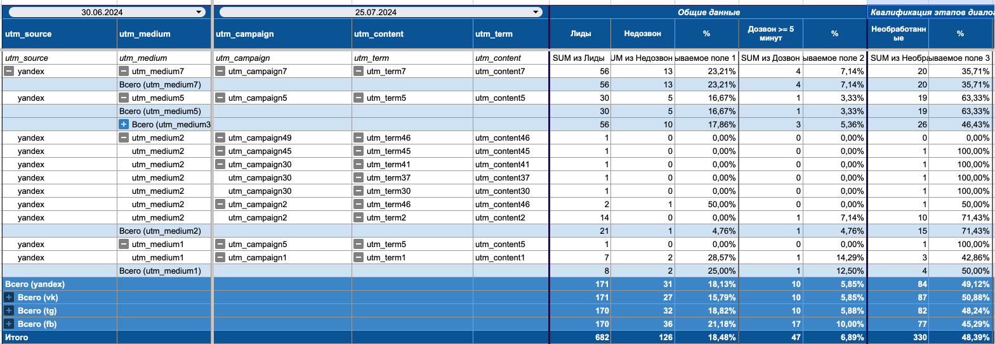Open the 30.06.2024 date dropdown
Image resolution: width=995 pixels, height=344 pixels.
click(199, 12)
